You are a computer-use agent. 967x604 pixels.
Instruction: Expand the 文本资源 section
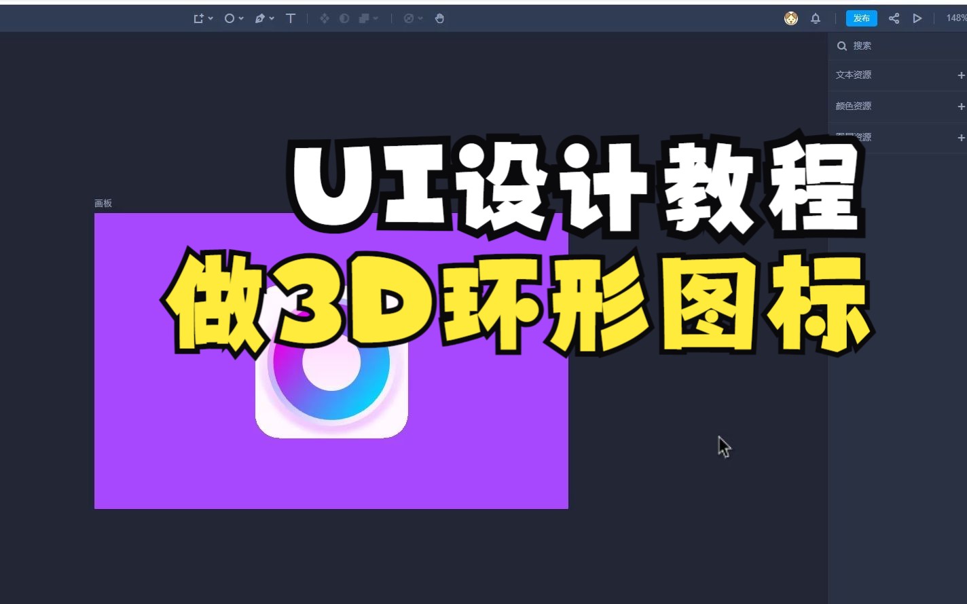click(x=962, y=75)
